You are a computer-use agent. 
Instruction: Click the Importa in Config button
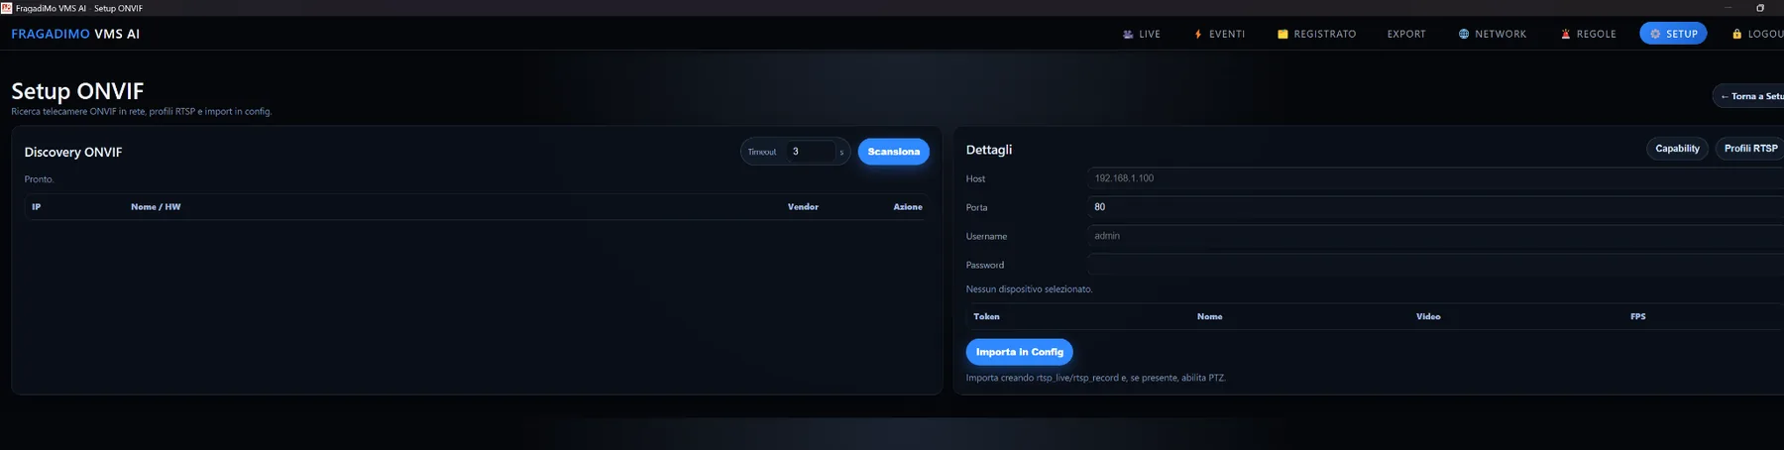coord(1019,352)
